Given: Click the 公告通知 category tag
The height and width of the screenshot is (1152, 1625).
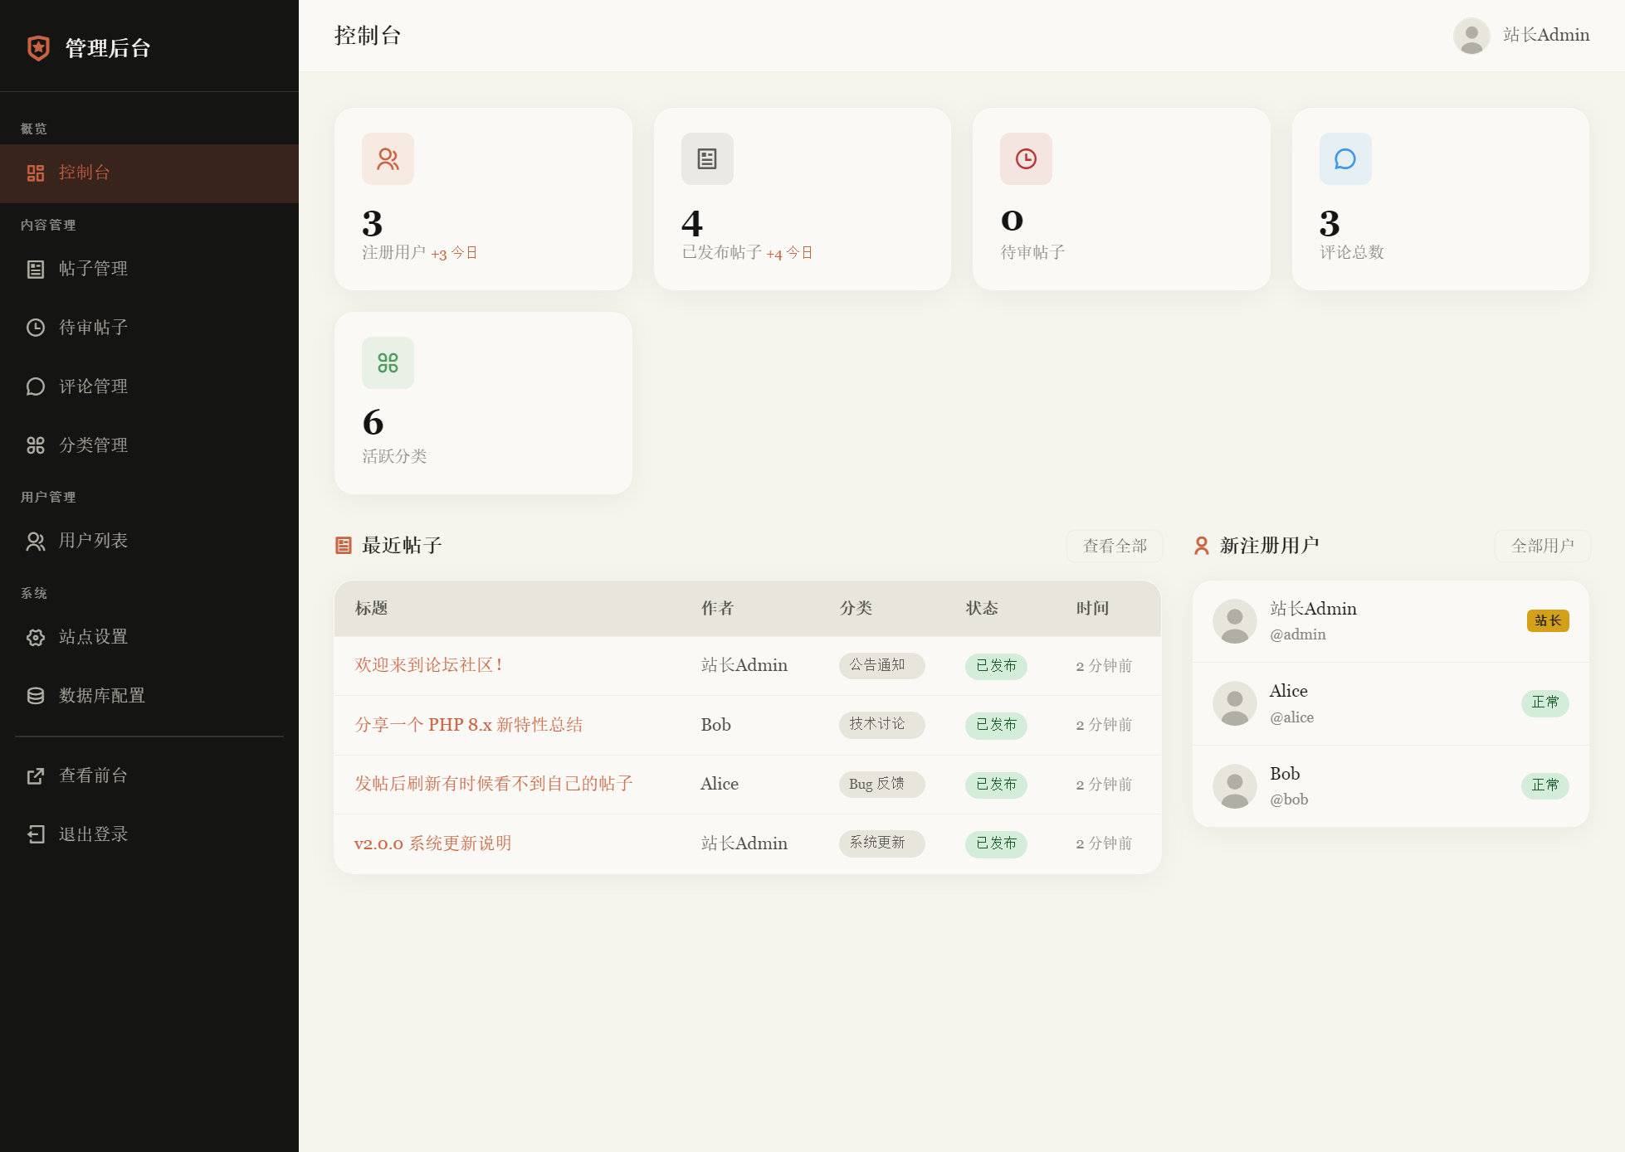Looking at the screenshot, I should point(881,665).
